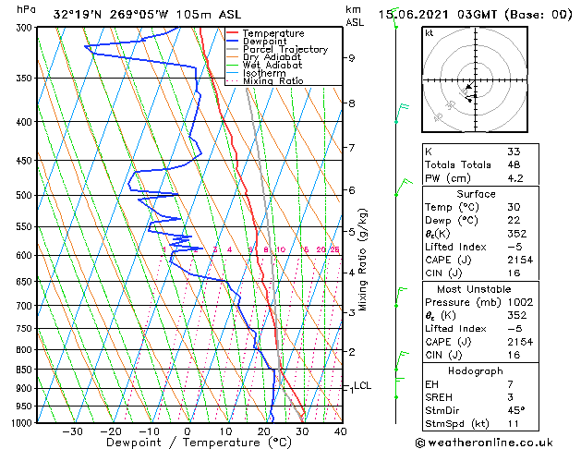This screenshot has width=581, height=449.
Task: Click the StmDir 45° value
Action: [x=515, y=410]
